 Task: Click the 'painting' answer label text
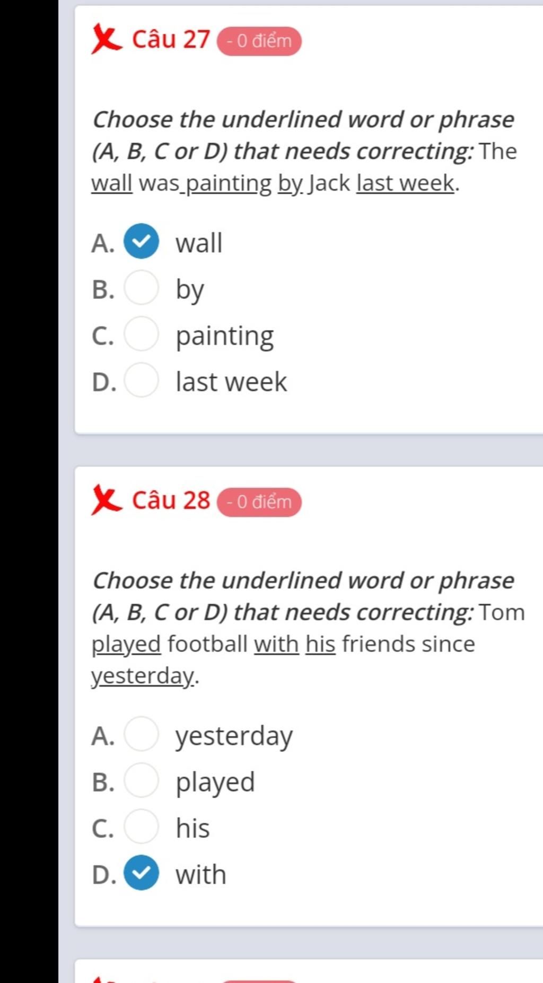225,337
